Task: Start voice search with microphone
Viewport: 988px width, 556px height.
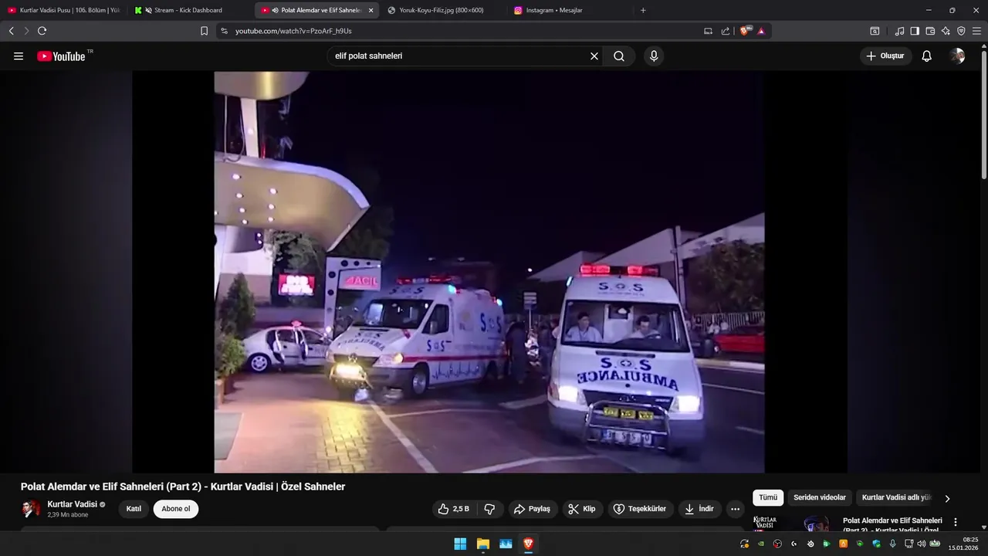Action: (x=654, y=56)
